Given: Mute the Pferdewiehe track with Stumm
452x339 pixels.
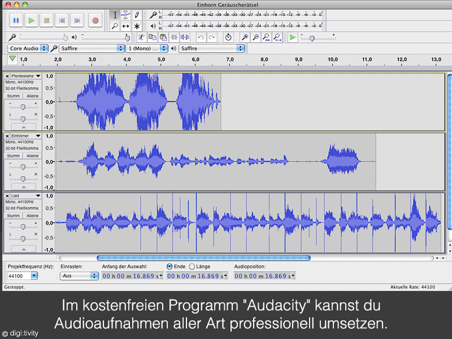Looking at the screenshot, I should point(14,96).
